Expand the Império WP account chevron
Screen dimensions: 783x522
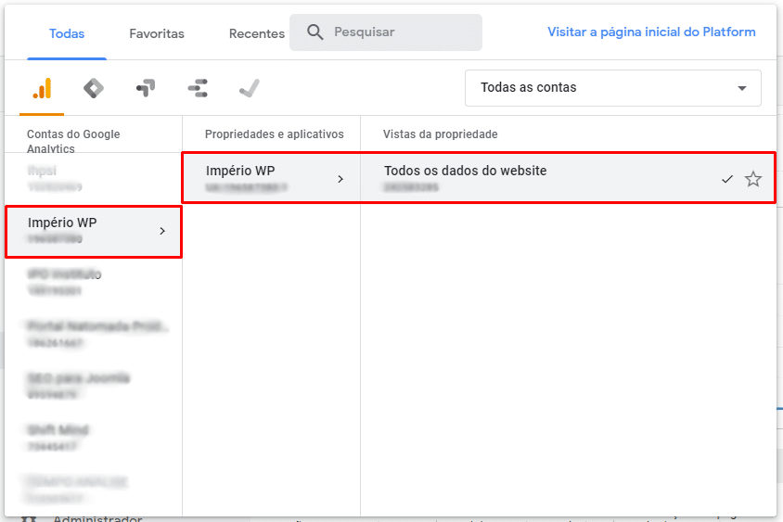tap(162, 231)
